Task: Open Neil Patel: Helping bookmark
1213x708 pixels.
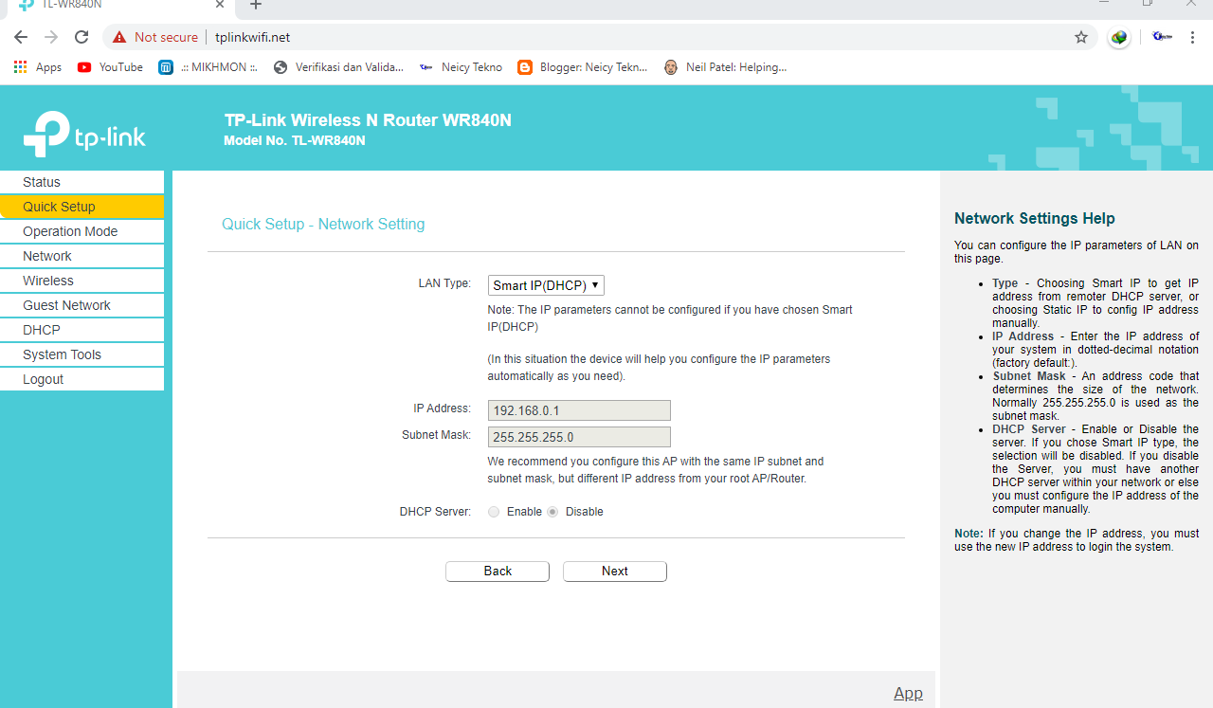Action: coord(725,67)
